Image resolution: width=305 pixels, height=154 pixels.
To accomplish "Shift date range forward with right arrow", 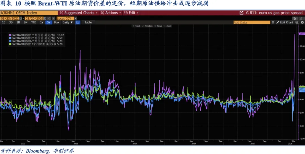I will pos(53,18).
